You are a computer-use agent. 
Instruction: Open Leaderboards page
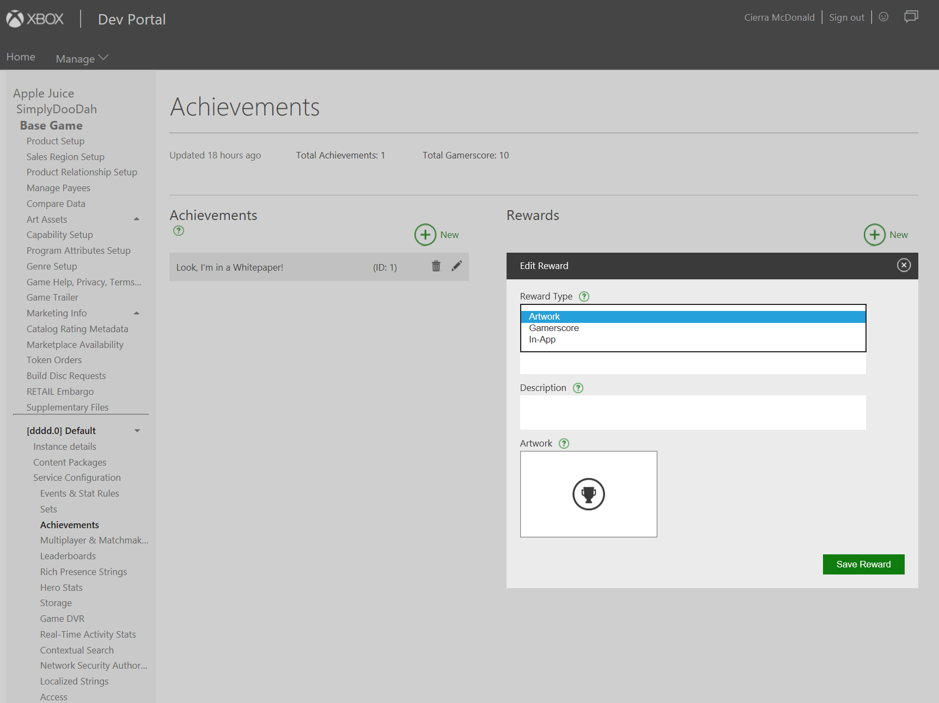coord(68,556)
